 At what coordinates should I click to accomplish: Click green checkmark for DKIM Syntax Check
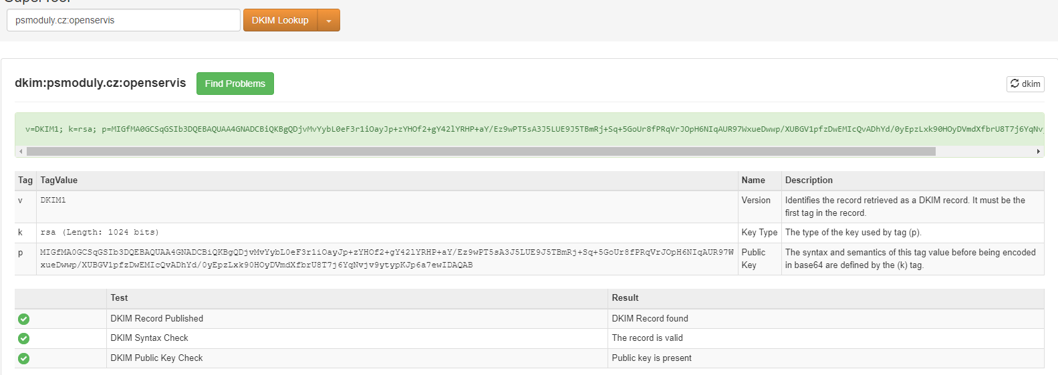click(23, 338)
